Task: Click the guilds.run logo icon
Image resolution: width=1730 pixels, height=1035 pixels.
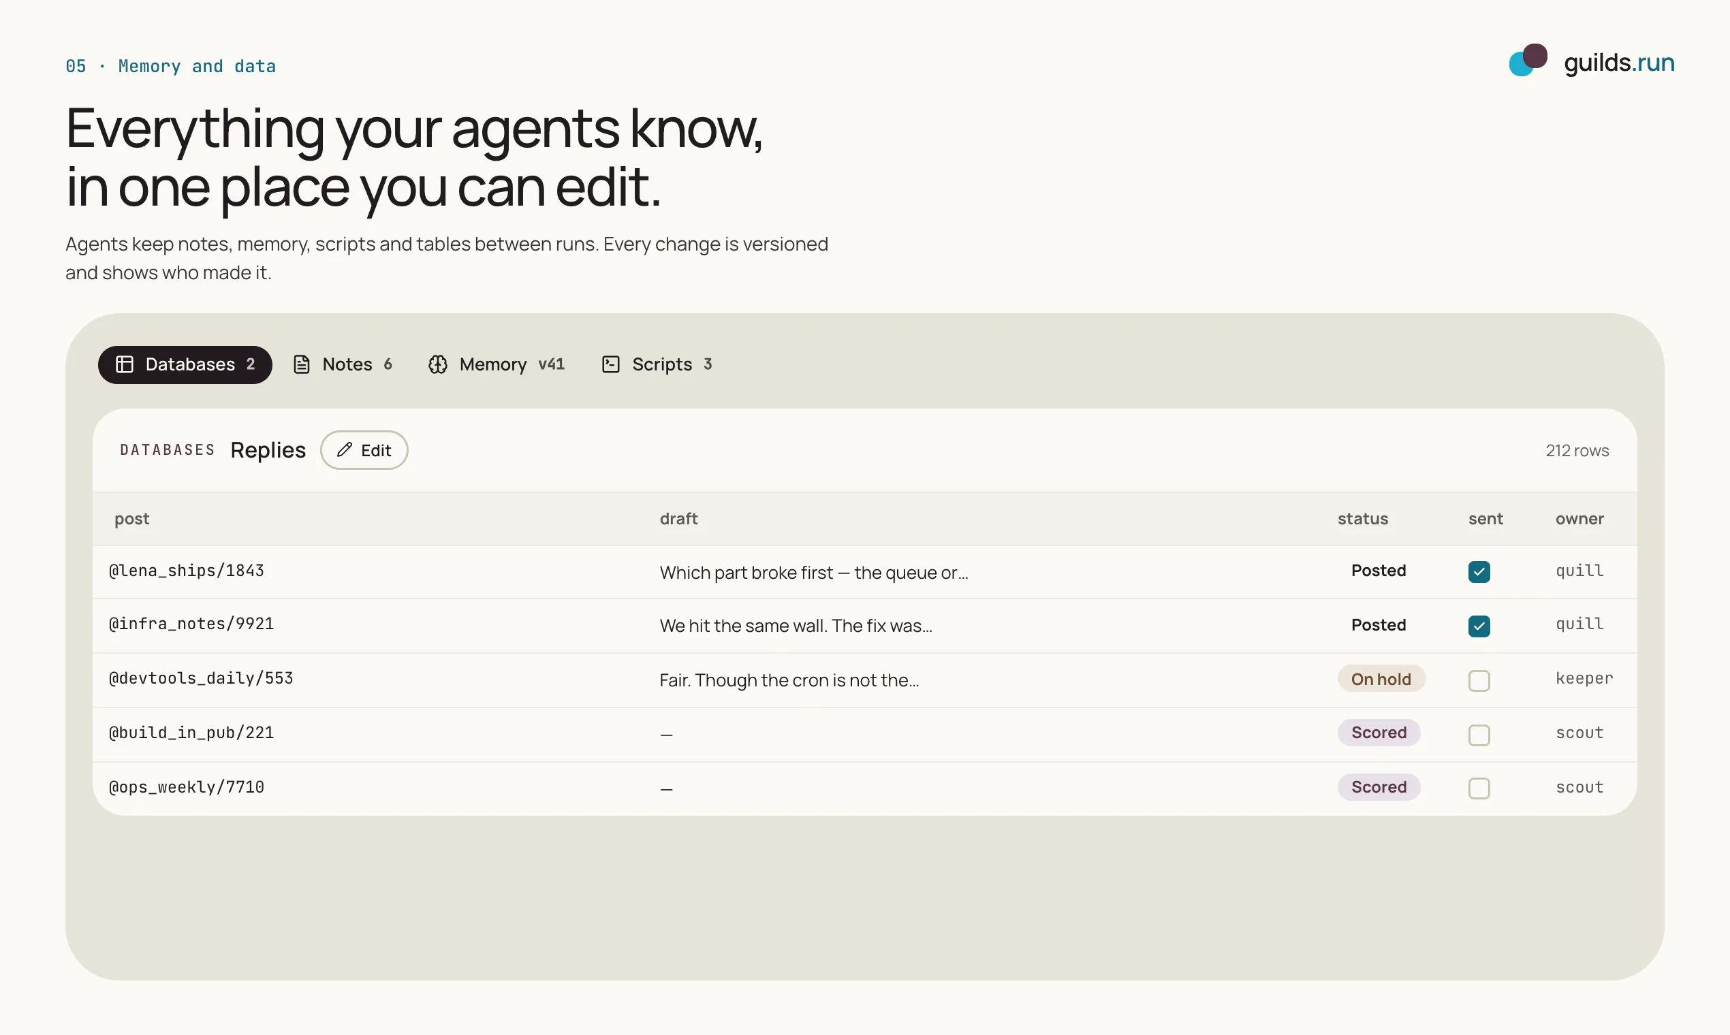Action: (1528, 60)
